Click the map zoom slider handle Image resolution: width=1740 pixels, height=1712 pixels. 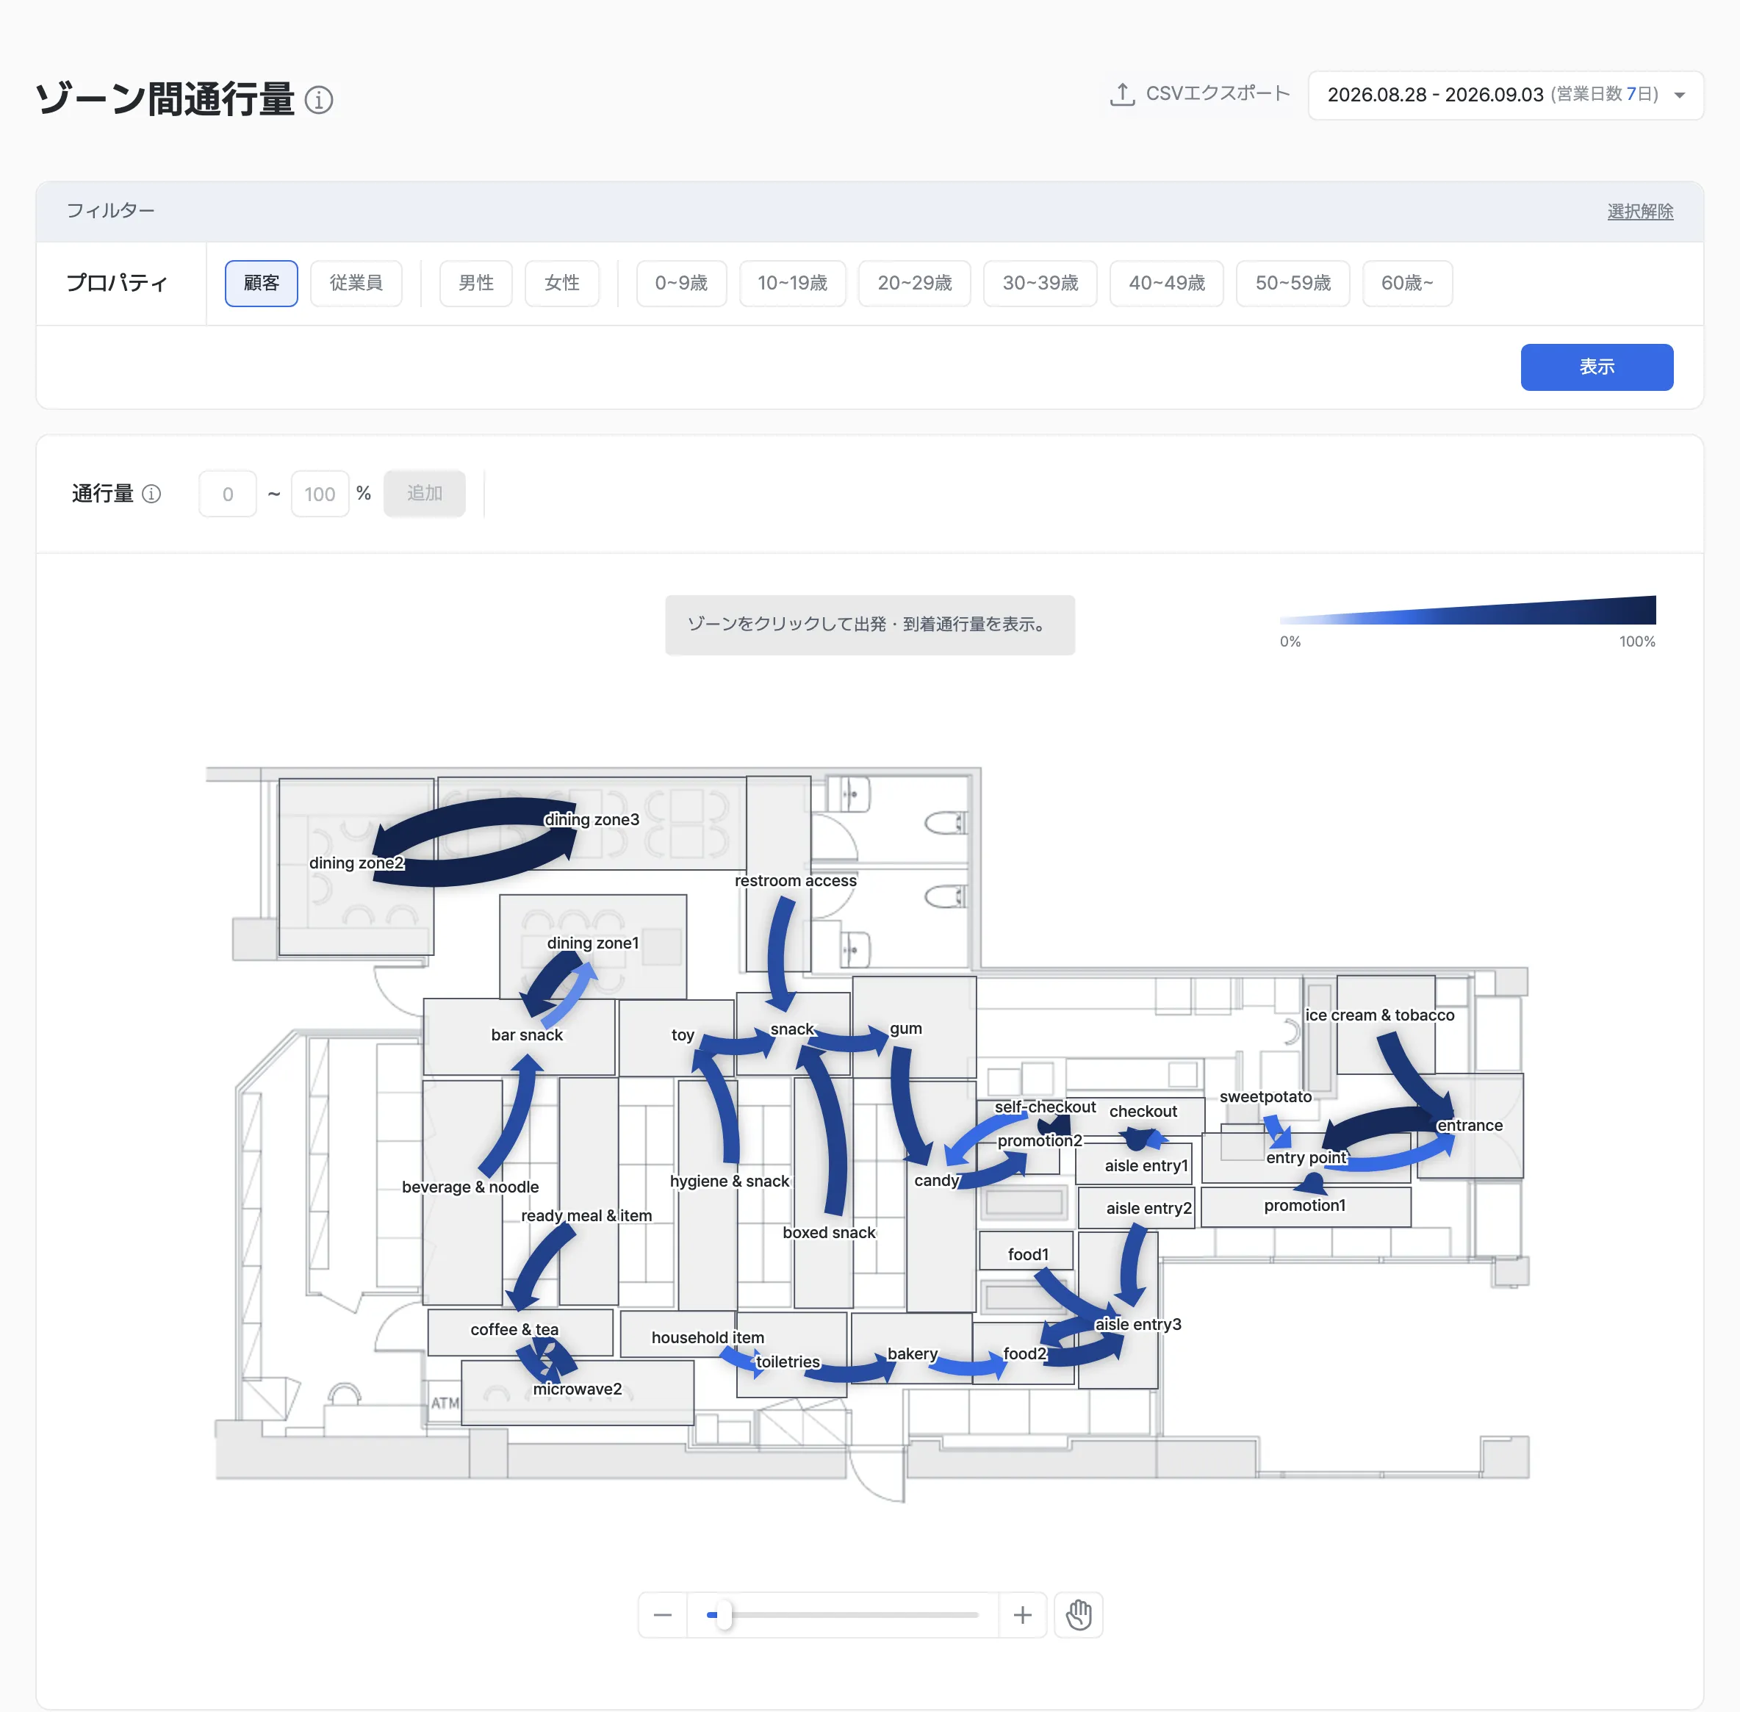point(723,1615)
